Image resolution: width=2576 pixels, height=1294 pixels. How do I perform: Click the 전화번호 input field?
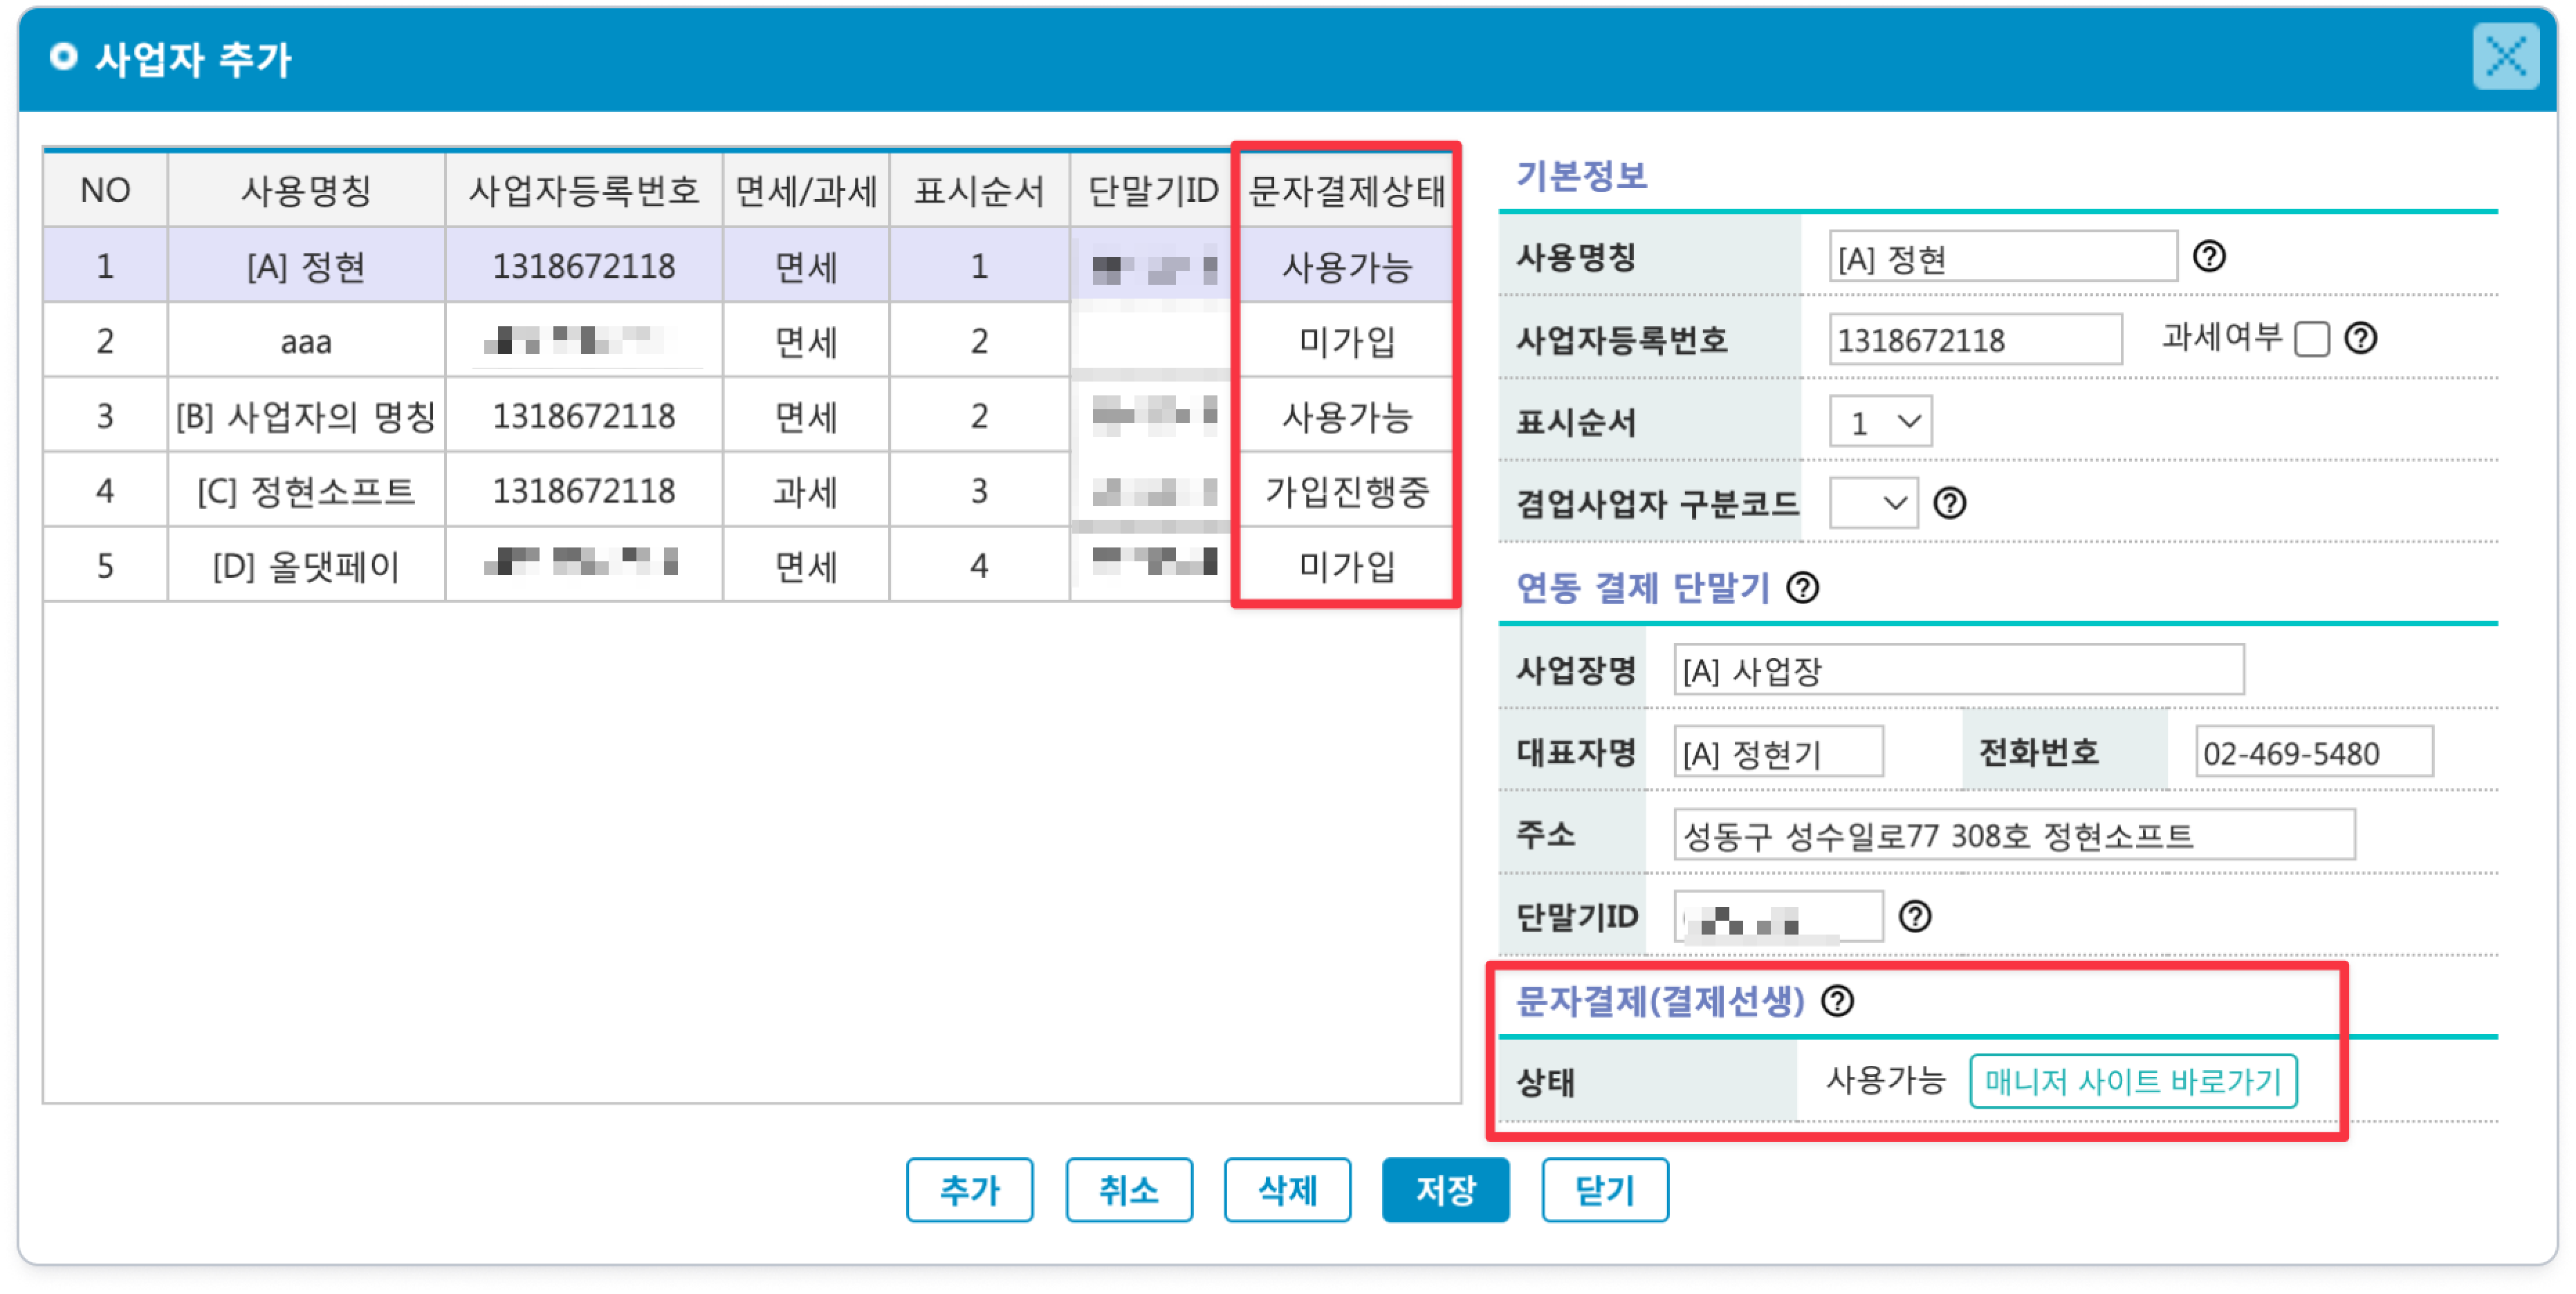coord(2313,753)
